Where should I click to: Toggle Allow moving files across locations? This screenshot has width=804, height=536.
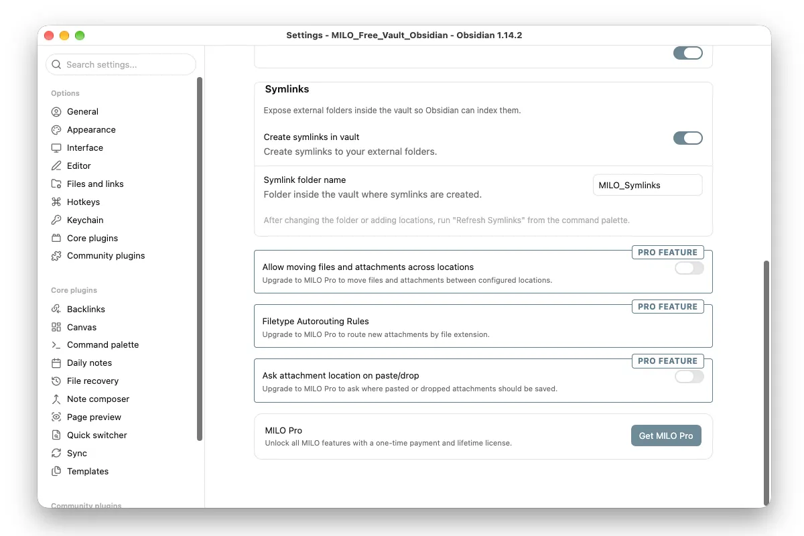coord(689,268)
